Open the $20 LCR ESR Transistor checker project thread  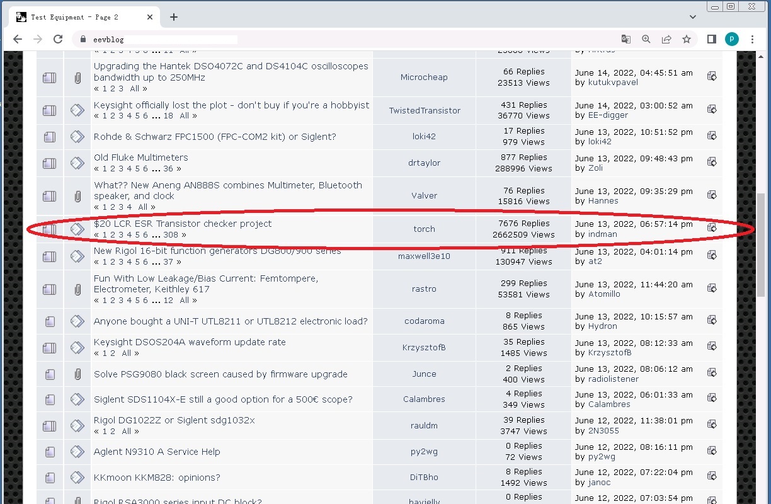(x=183, y=224)
